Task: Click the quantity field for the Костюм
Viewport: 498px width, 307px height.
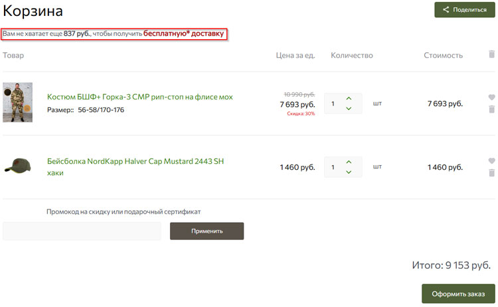Action: [333, 103]
